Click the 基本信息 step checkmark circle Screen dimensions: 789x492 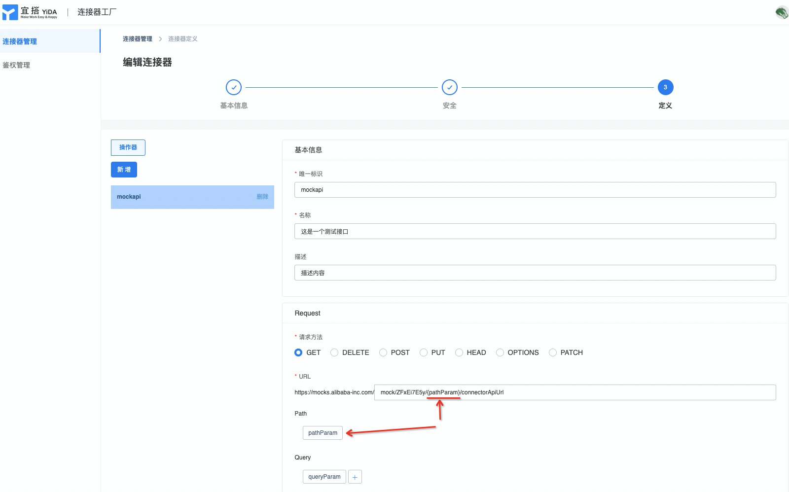point(234,87)
